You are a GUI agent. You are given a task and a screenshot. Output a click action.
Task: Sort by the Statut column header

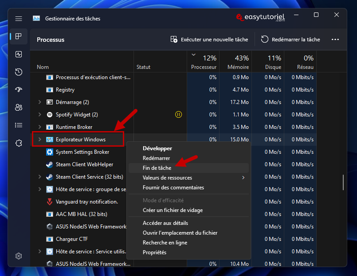160,62
